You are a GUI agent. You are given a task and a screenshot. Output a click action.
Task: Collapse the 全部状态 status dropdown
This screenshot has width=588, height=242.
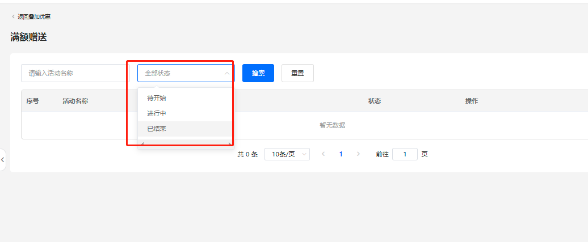226,73
